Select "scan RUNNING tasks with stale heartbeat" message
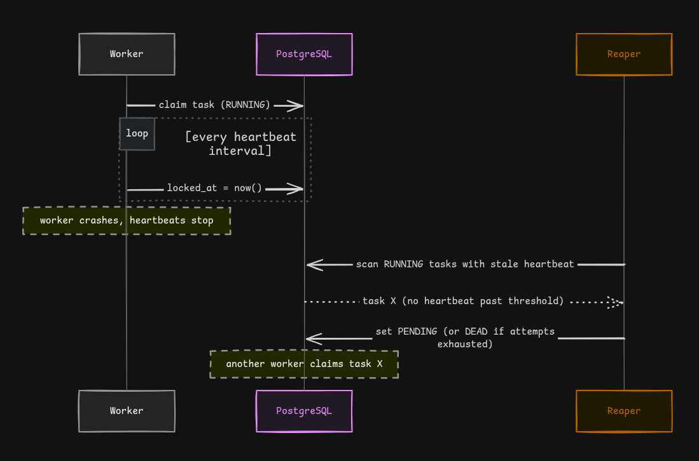Viewport: 699px width, 461px height. (x=465, y=264)
